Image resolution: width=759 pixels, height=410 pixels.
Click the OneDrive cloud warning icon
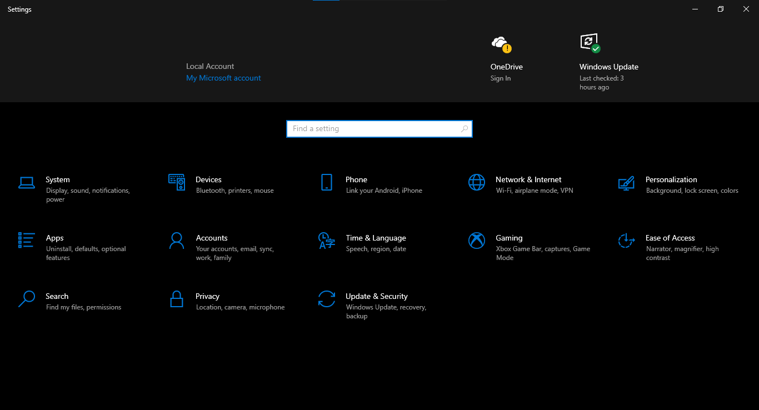click(501, 44)
